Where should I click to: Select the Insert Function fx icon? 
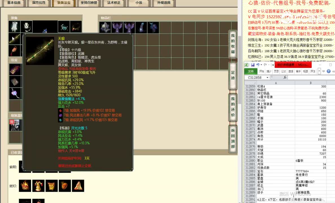click(285, 78)
